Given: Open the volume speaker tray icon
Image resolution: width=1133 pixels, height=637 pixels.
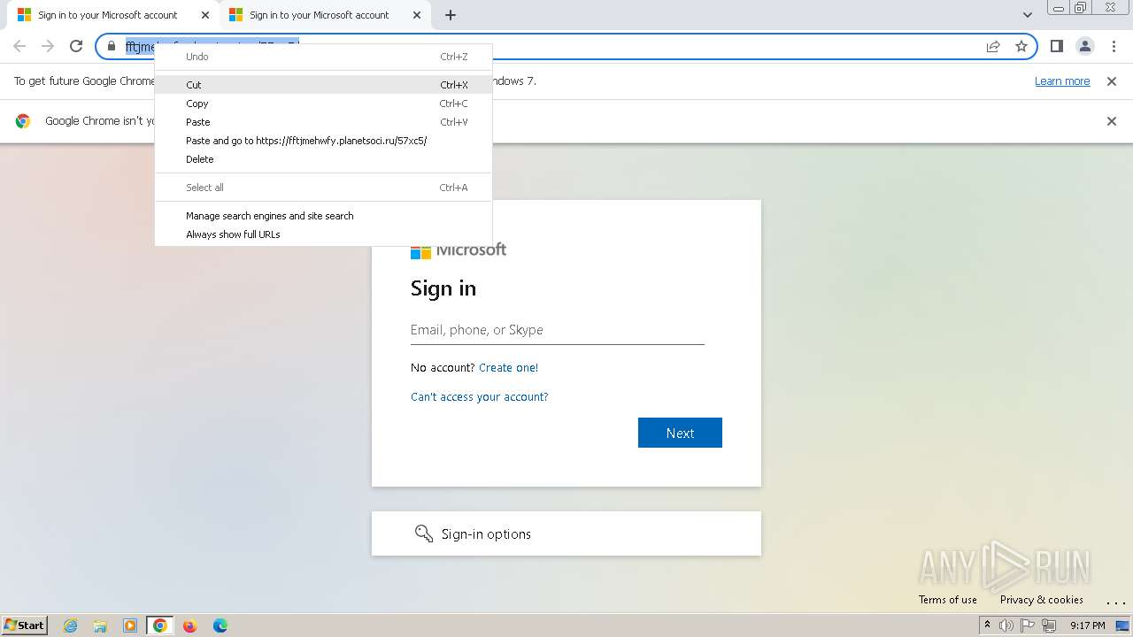Looking at the screenshot, I should 1006,625.
